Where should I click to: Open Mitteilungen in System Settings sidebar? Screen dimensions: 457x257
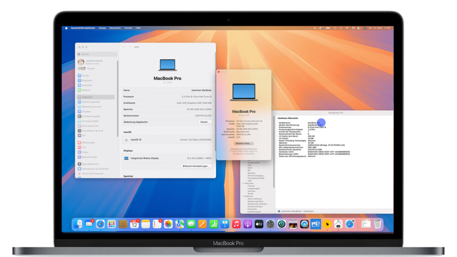point(86,142)
